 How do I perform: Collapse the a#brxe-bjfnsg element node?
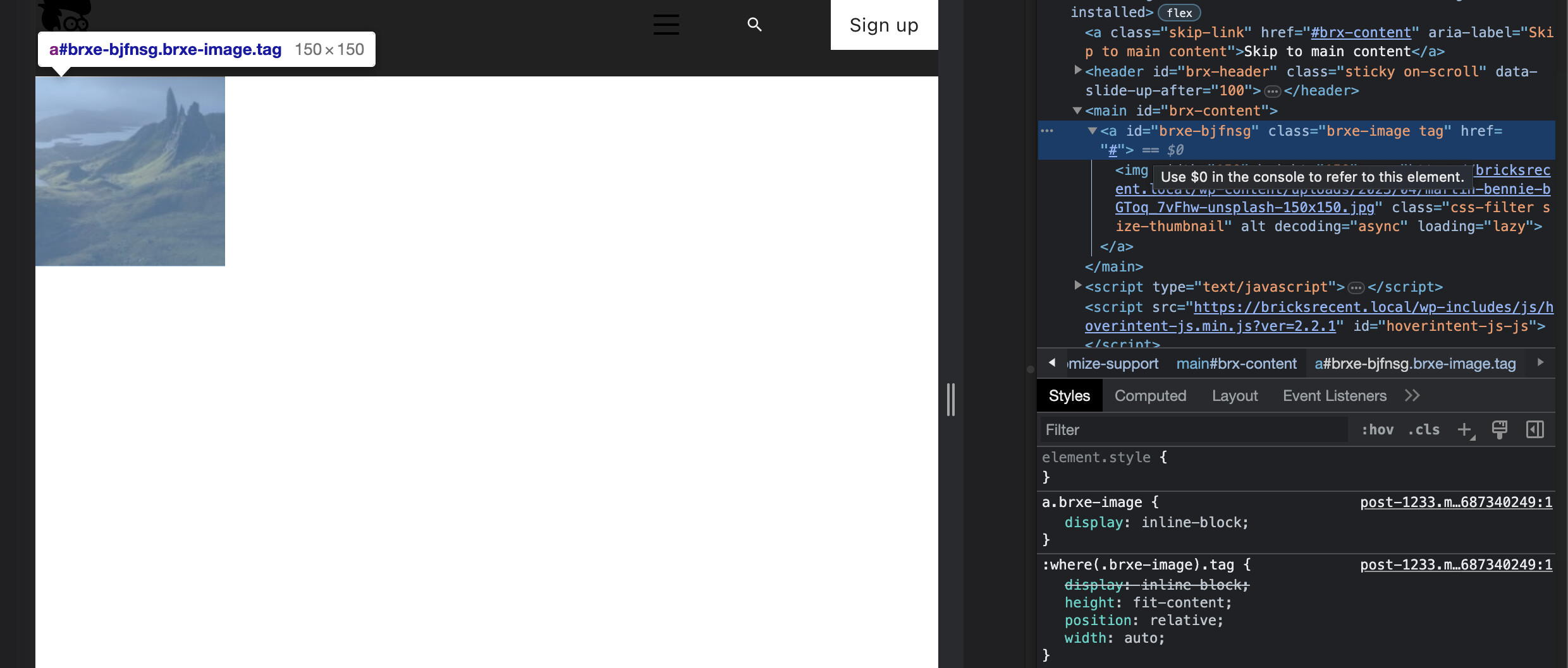[x=1092, y=131]
